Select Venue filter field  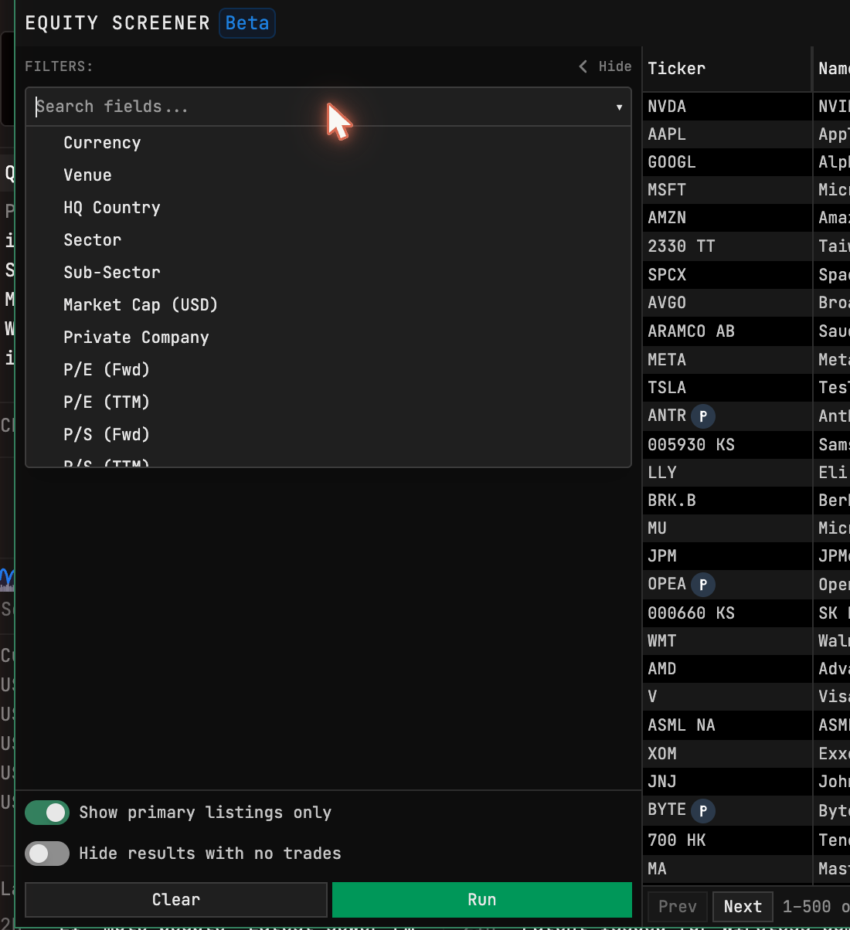[328, 175]
